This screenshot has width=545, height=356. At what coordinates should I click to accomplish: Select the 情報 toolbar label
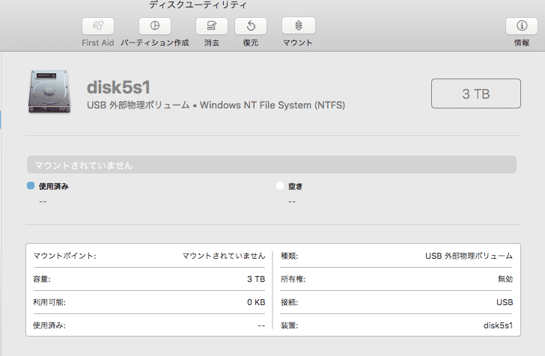tap(522, 43)
